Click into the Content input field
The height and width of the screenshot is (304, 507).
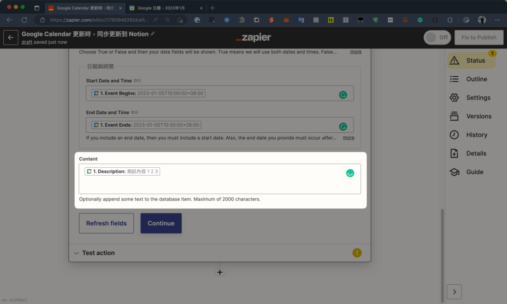(x=220, y=179)
